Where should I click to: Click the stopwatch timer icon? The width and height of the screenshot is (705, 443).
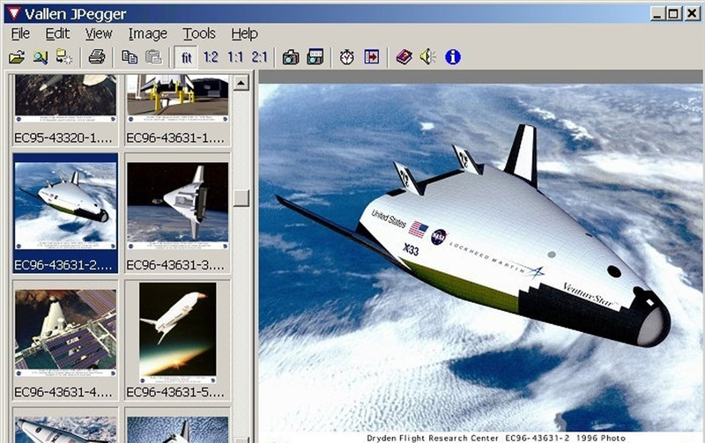(x=346, y=57)
